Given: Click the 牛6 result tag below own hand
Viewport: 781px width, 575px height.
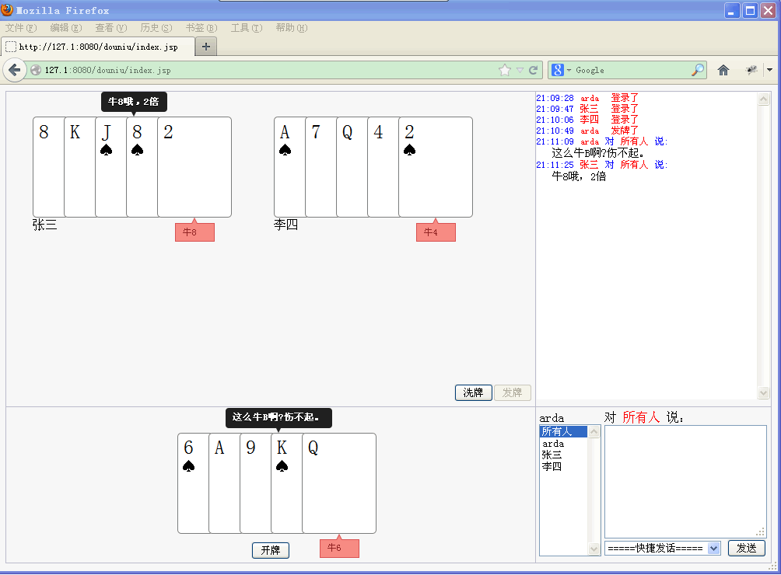Looking at the screenshot, I should tap(339, 548).
